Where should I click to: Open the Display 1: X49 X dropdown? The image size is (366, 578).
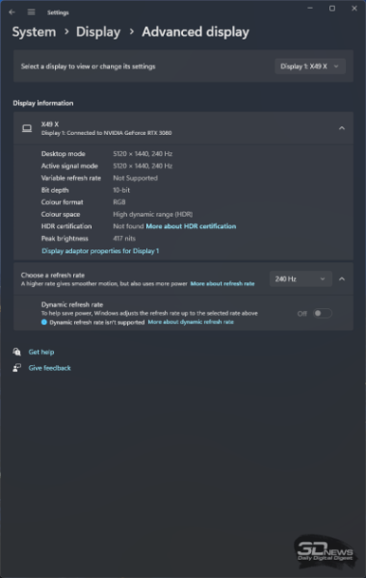[x=310, y=66]
